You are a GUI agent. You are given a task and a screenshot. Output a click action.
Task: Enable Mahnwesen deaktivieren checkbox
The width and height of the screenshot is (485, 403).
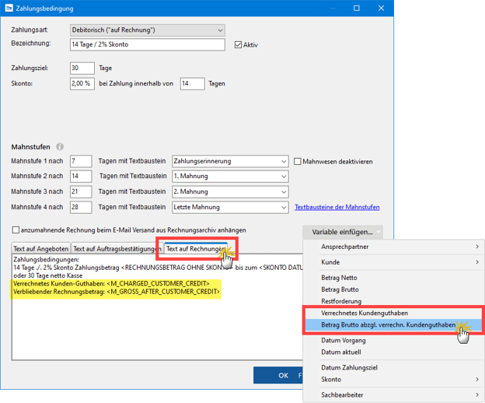pos(298,162)
